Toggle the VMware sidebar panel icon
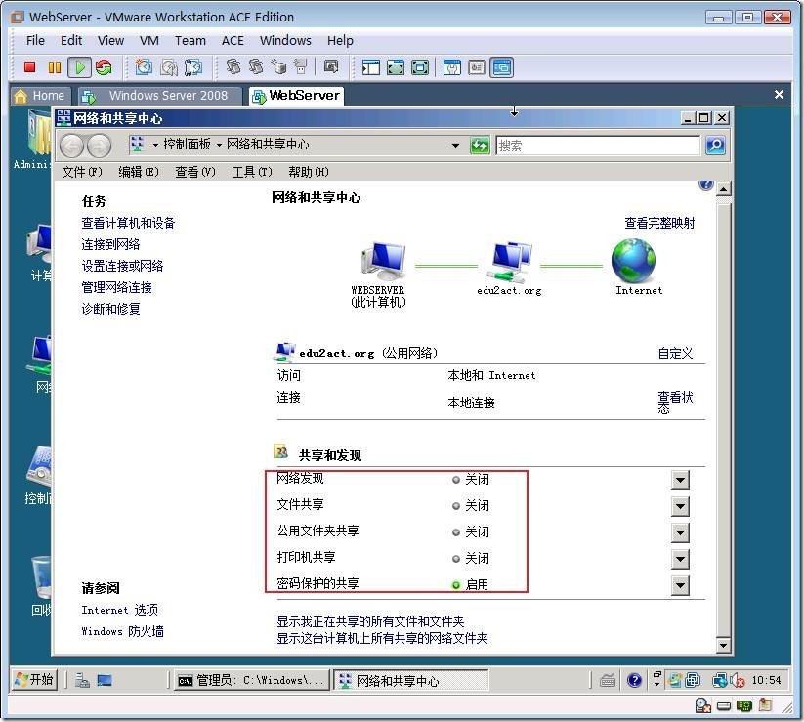The height and width of the screenshot is (722, 804). pyautogui.click(x=370, y=67)
